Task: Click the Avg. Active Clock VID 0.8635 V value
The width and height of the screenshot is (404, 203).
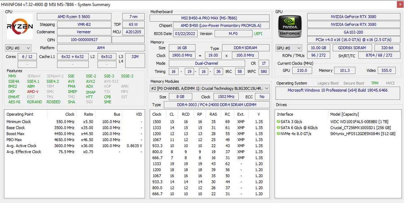Action: (x=135, y=146)
